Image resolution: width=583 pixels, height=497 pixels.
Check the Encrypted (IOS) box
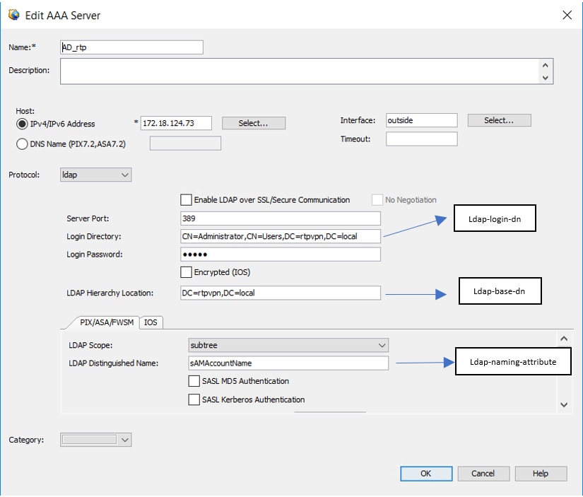187,272
